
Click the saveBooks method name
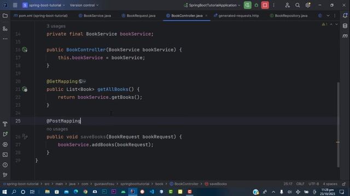[93, 137]
